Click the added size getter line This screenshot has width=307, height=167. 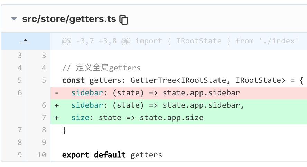pyautogui.click(x=178, y=118)
